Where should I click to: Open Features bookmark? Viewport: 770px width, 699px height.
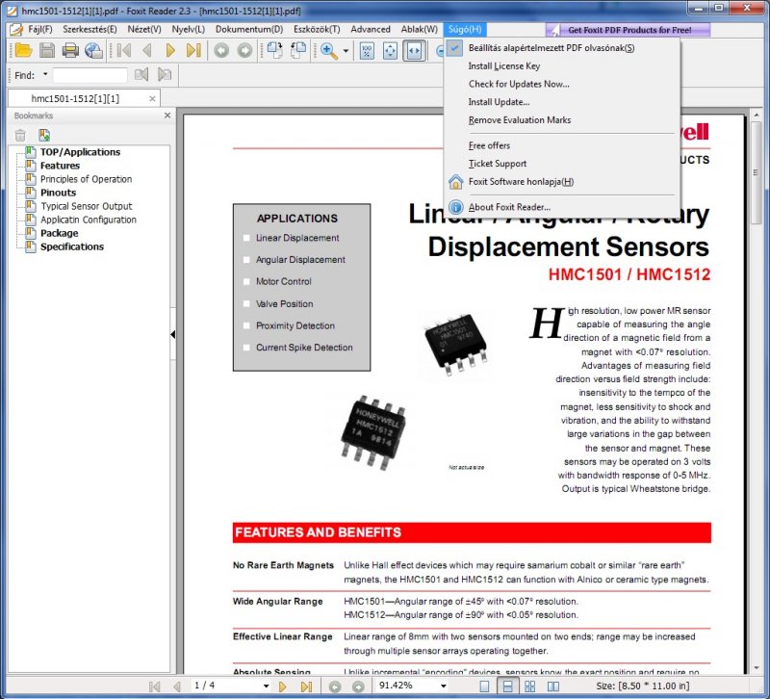(60, 166)
